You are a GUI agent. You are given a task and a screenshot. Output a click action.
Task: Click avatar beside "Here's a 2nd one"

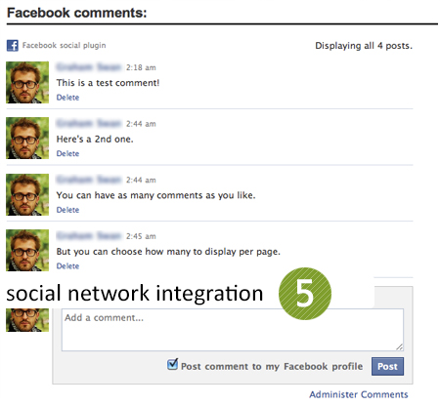pos(27,139)
